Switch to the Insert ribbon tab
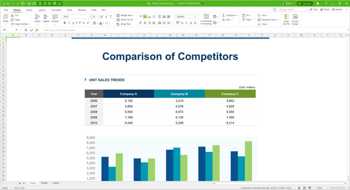The width and height of the screenshot is (350, 190). (29, 10)
